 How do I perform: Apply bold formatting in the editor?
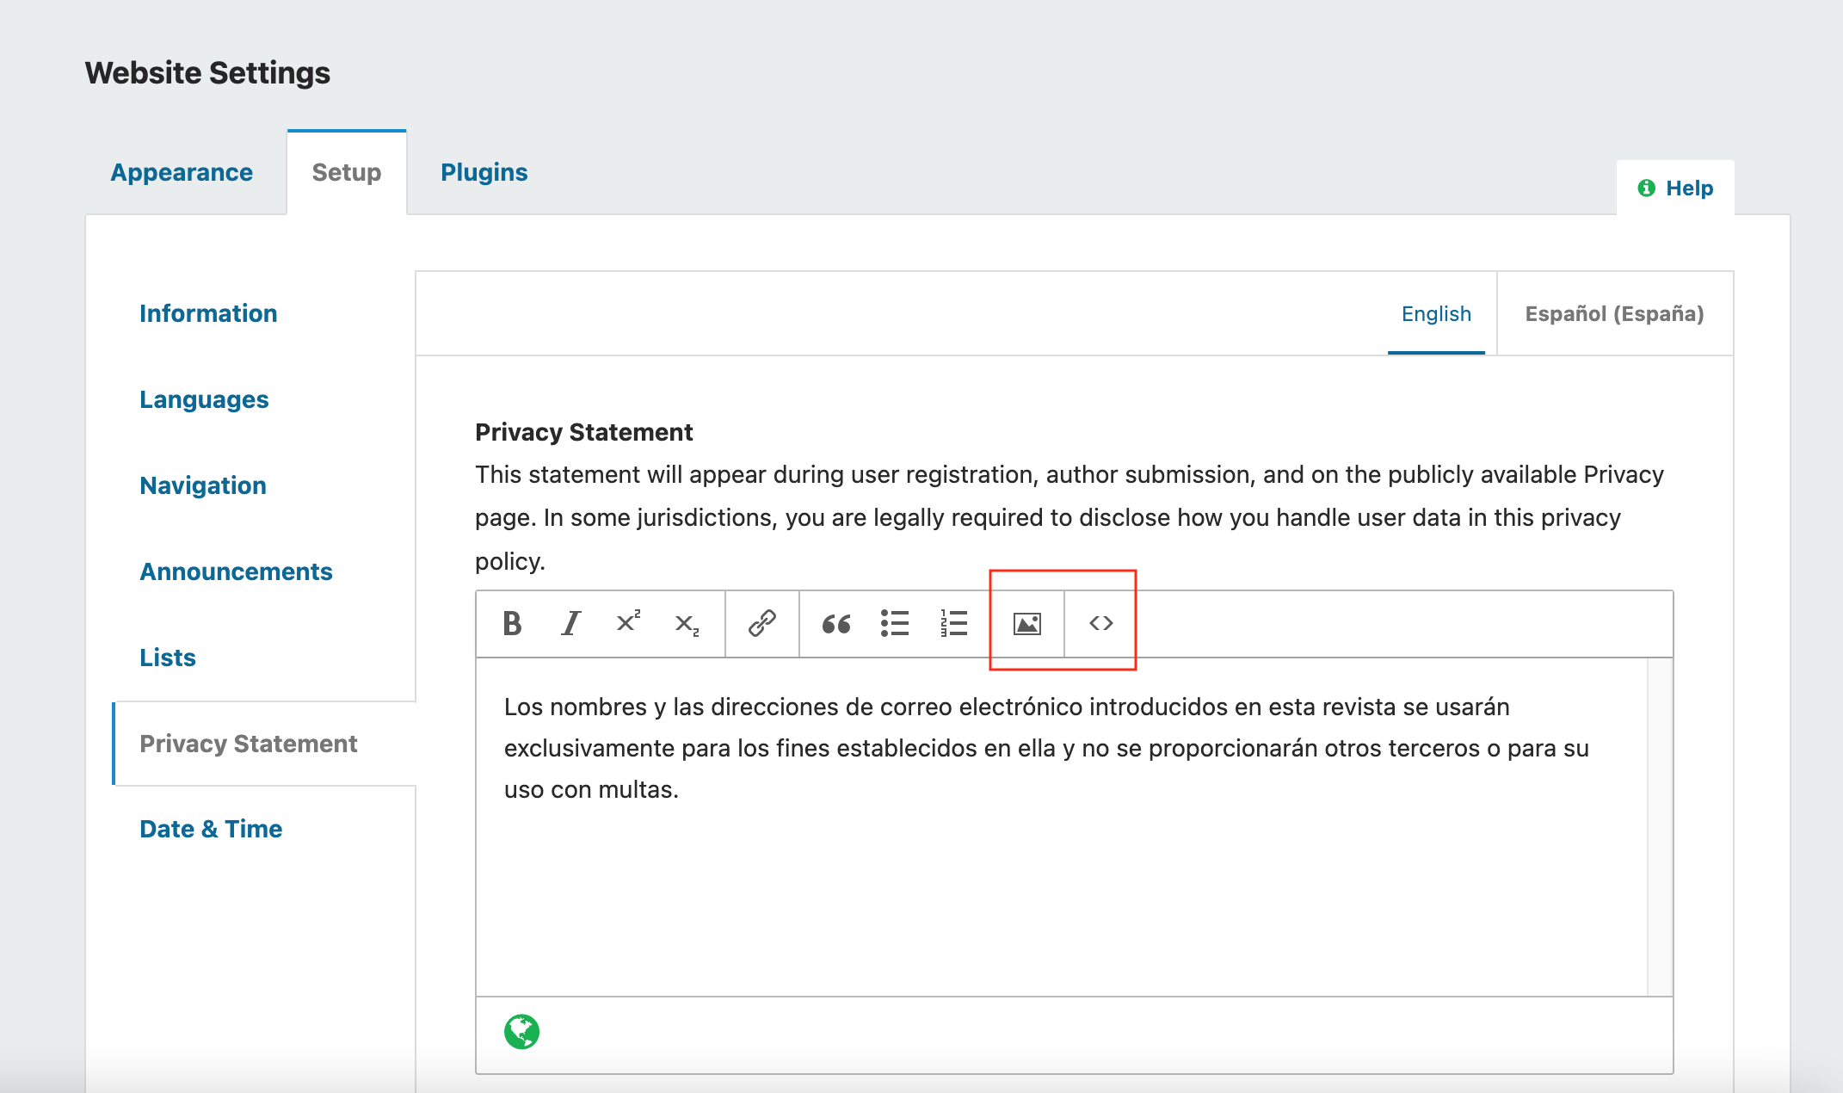pos(512,624)
